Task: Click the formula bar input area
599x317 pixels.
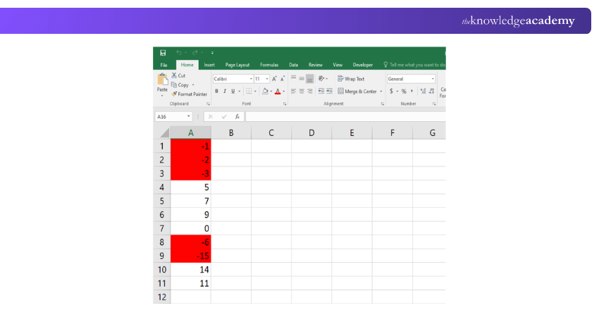Action: [x=345, y=116]
